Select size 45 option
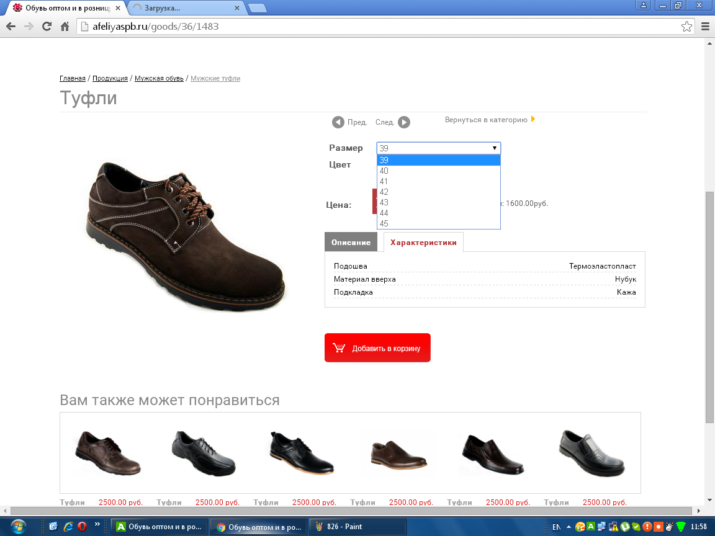 [439, 223]
